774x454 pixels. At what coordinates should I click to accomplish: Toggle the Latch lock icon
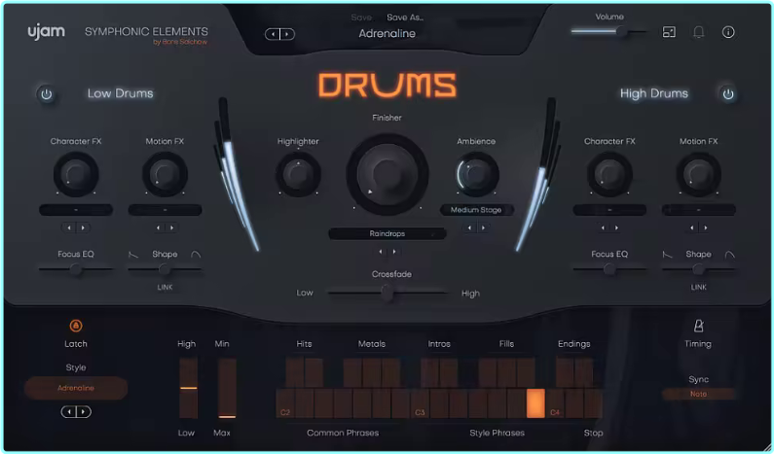(76, 326)
